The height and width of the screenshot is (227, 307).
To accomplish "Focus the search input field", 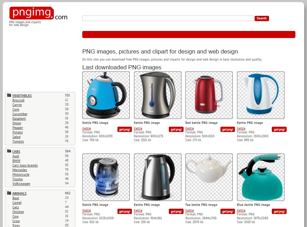I will point(168,18).
